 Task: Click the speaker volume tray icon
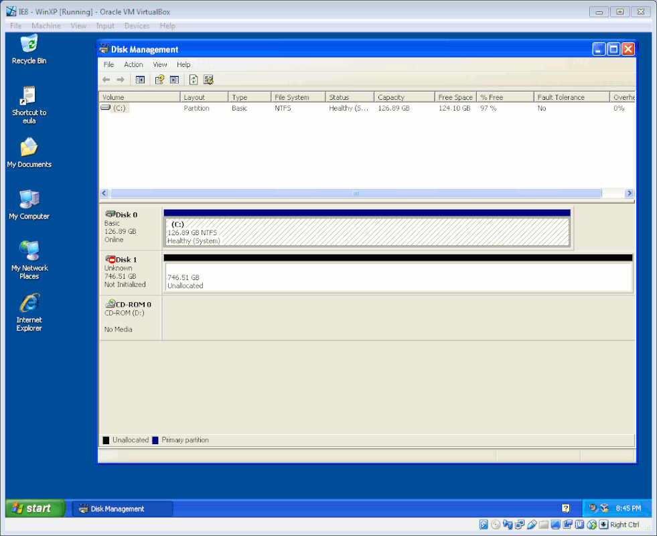click(593, 508)
